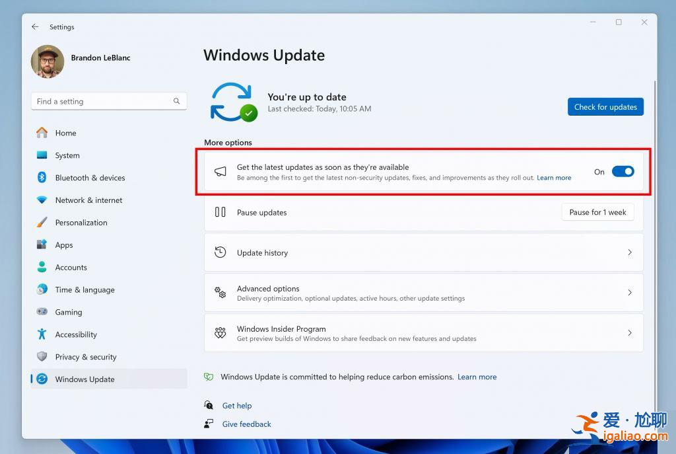This screenshot has height=454, width=676.
Task: Click the Check for updates button
Action: (x=605, y=106)
